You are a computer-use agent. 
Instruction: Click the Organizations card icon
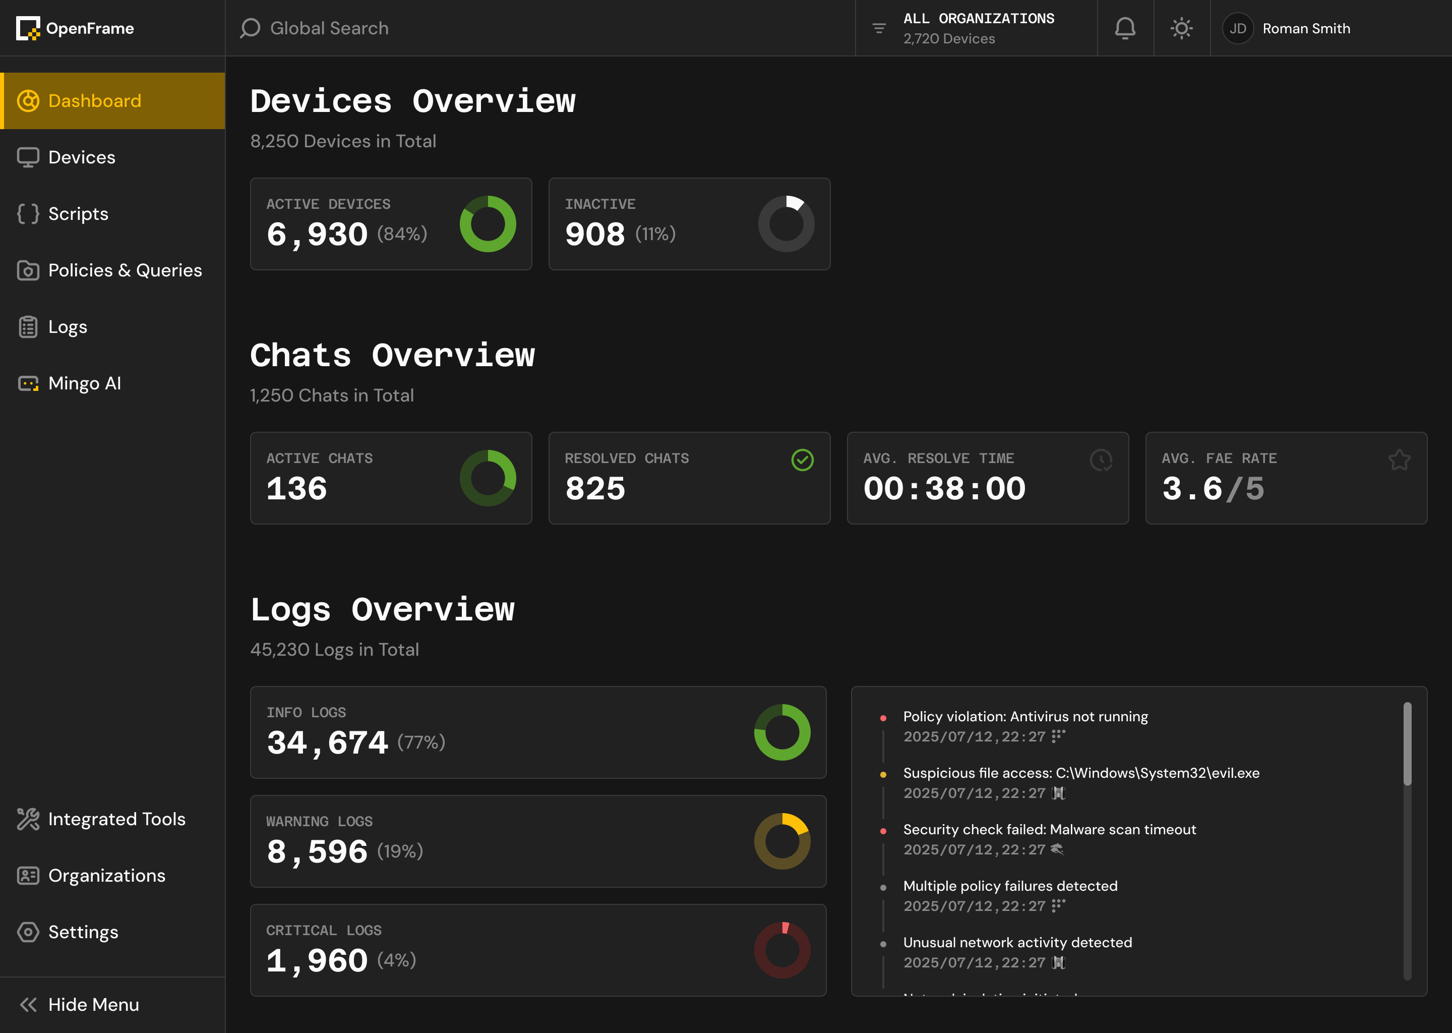pyautogui.click(x=28, y=876)
